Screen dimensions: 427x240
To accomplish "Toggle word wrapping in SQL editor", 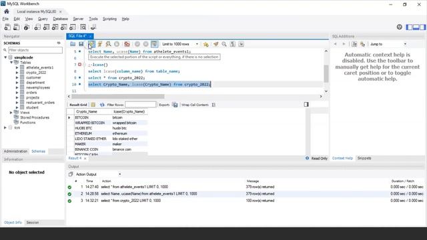I will pos(241,44).
